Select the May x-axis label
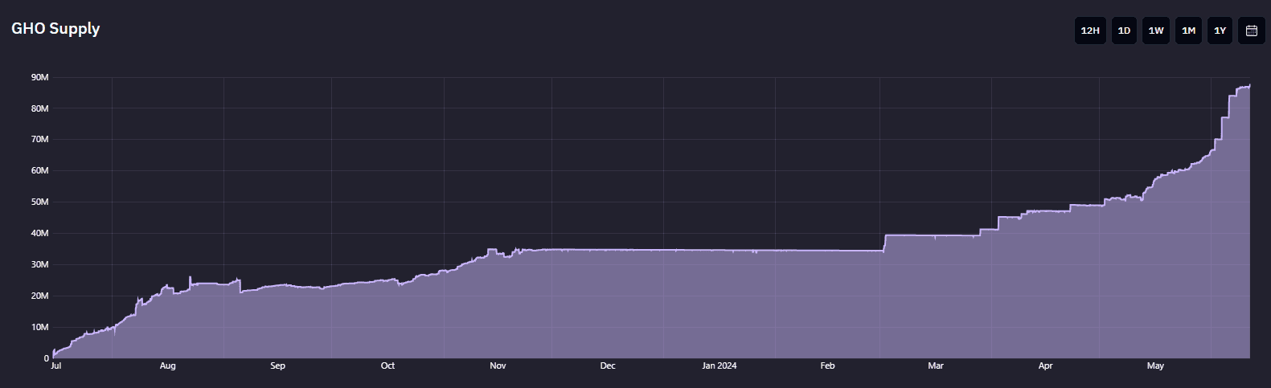The image size is (1271, 388). tap(1155, 366)
